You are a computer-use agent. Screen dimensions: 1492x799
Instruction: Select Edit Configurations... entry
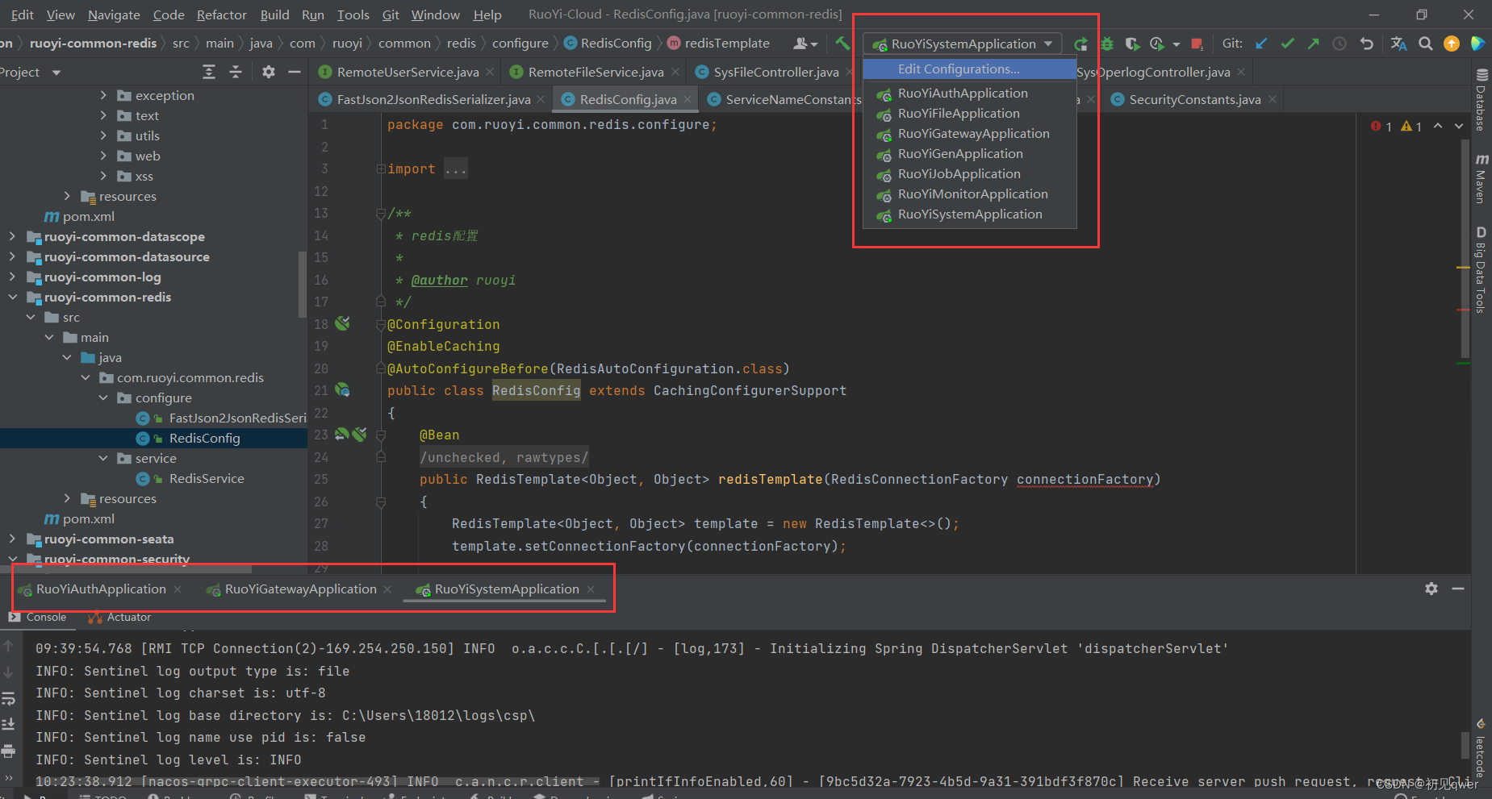[969, 69]
